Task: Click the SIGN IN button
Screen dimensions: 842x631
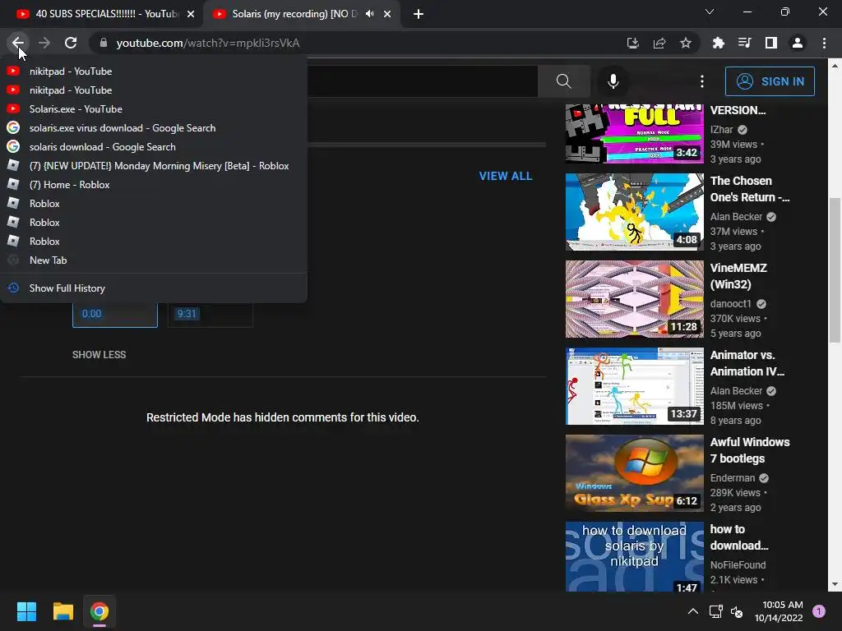Action: point(770,81)
